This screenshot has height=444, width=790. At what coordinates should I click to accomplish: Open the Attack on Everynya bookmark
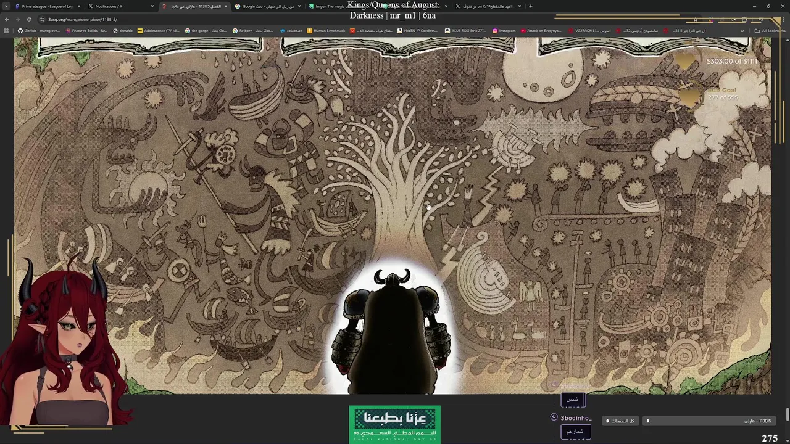pyautogui.click(x=541, y=31)
